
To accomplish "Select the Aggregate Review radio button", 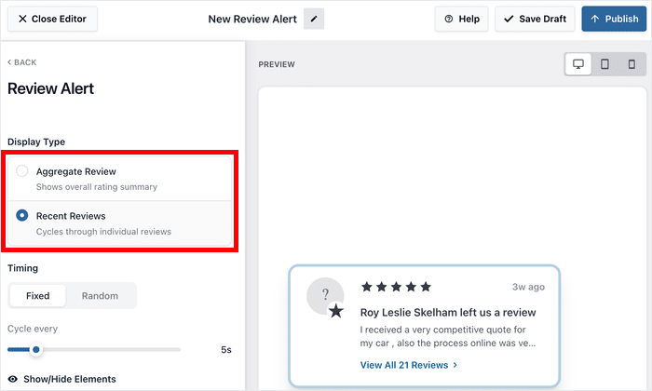I will point(22,171).
